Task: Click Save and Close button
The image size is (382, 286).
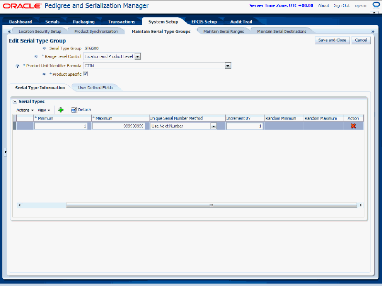Action: click(332, 40)
